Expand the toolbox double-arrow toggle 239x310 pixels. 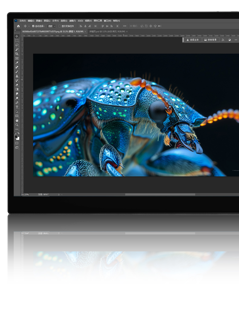[15, 30]
